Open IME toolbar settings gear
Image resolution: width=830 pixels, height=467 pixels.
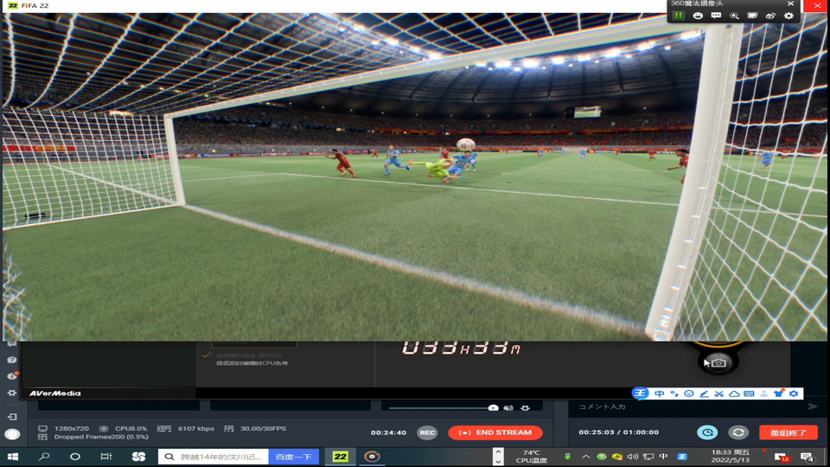[794, 393]
